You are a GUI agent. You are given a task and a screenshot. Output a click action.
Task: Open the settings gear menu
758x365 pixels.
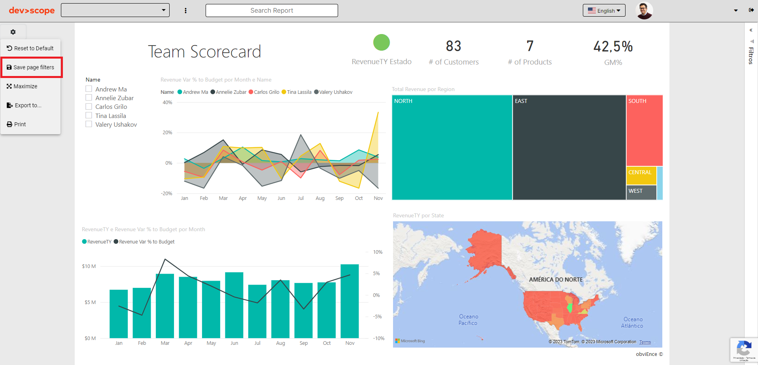(x=13, y=32)
